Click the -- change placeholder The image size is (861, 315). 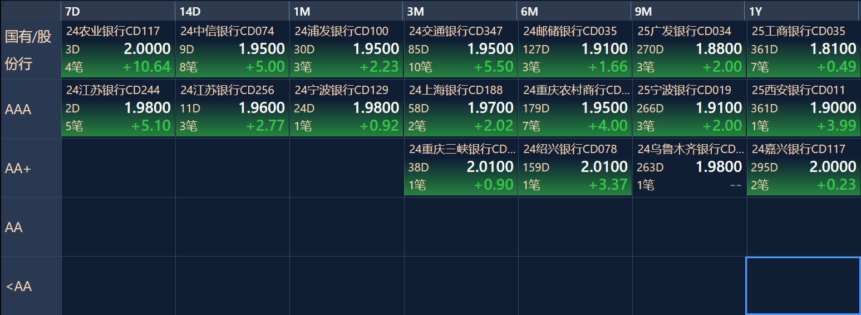(x=736, y=185)
